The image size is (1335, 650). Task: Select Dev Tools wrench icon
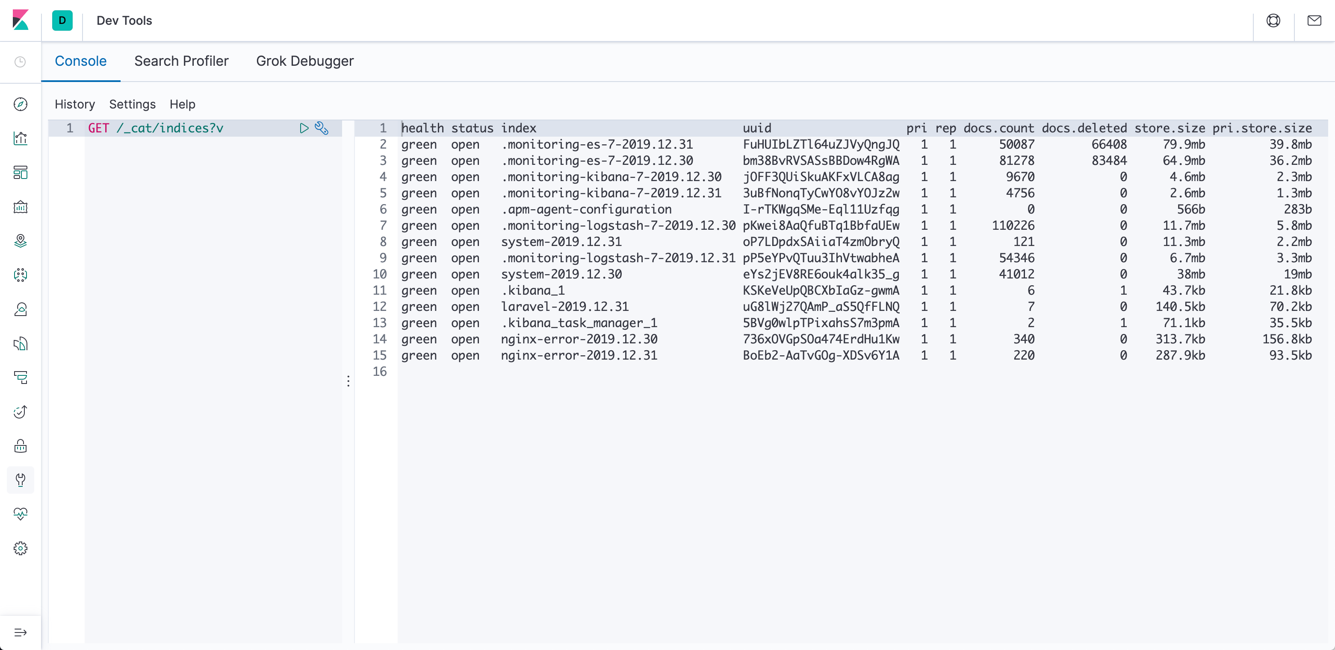tap(20, 480)
